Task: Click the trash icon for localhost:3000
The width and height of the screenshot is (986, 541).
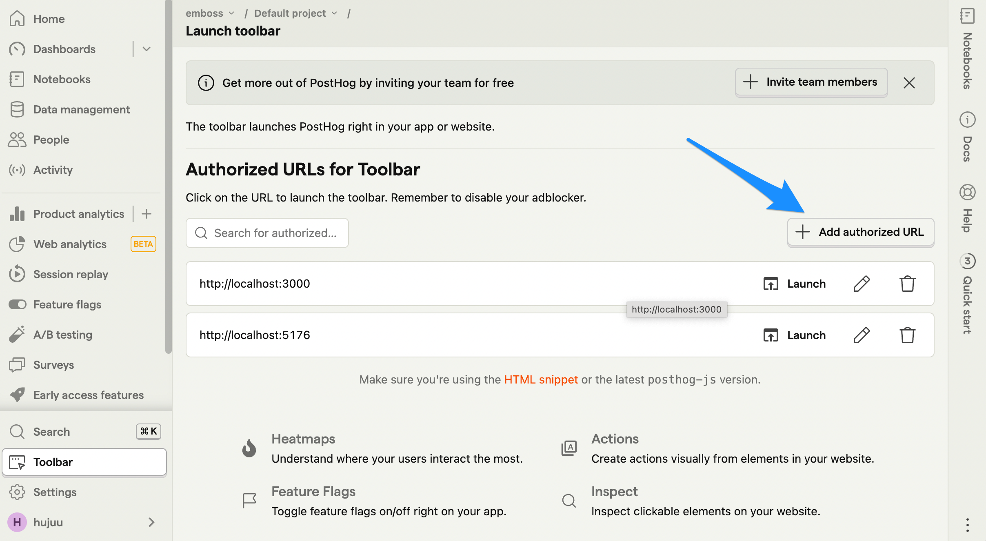Action: point(907,284)
